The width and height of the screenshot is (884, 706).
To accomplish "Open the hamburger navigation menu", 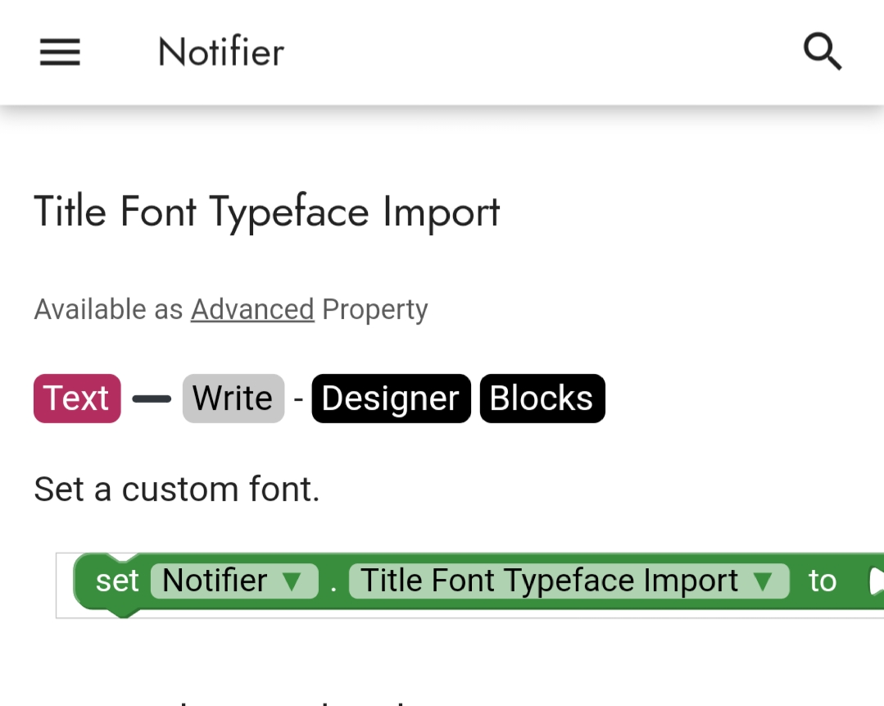I will pos(60,53).
